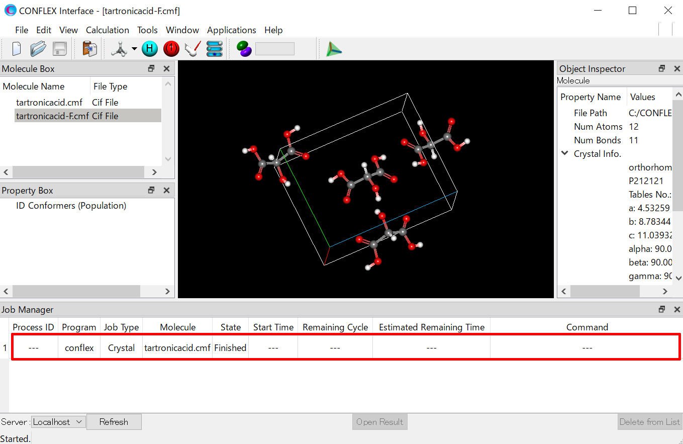Float the Property Box panel
The image size is (683, 444).
(151, 191)
